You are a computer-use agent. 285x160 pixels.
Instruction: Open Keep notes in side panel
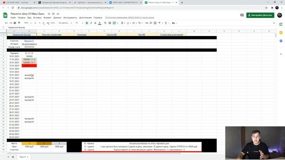click(x=281, y=32)
